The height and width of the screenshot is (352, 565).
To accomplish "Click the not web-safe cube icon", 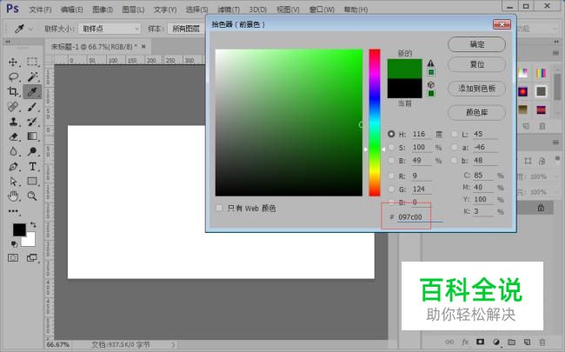I will pos(430,84).
